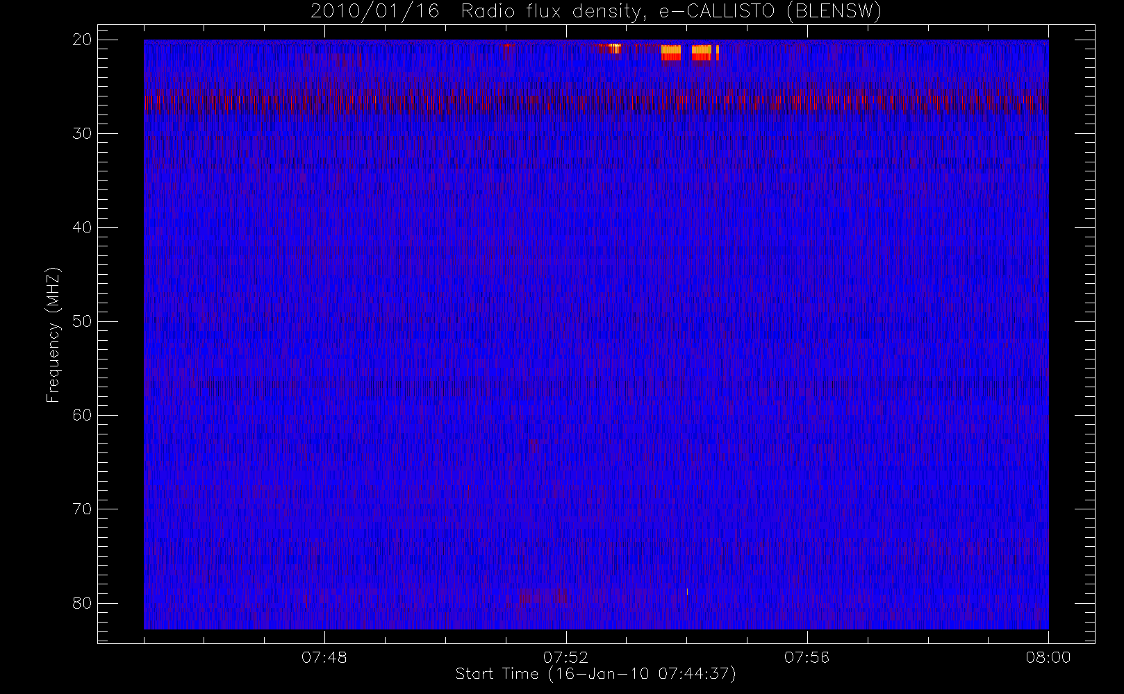Screen dimensions: 1124x694
Task: Click the 08:00 time tick label
Action: click(x=1048, y=657)
